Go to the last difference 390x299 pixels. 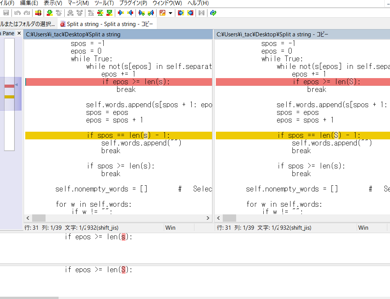point(109,13)
